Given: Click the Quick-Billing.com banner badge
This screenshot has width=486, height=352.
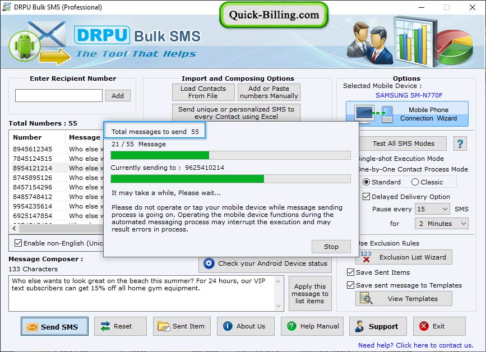Looking at the screenshot, I should coord(274,15).
